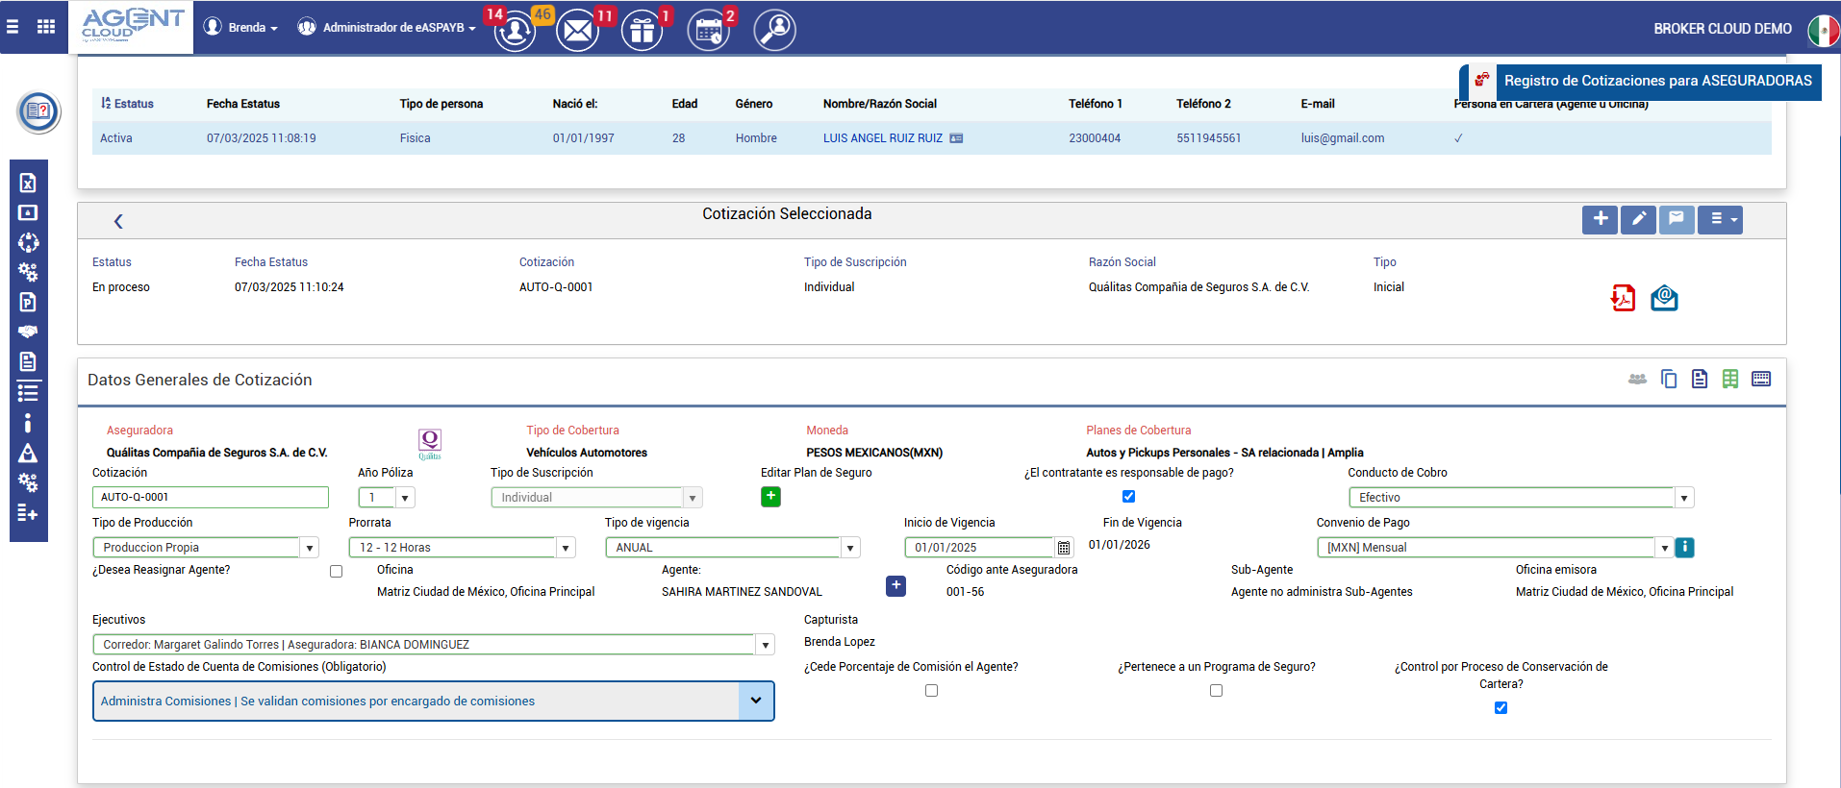The width and height of the screenshot is (1841, 788).
Task: Click the Agent Cloud logo
Action: click(x=131, y=25)
